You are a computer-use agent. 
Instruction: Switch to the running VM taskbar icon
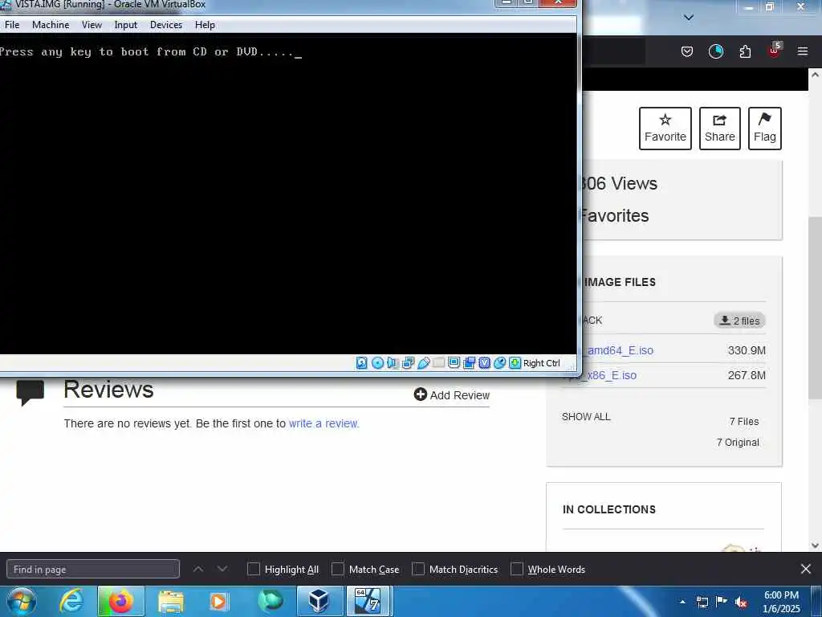pos(368,601)
